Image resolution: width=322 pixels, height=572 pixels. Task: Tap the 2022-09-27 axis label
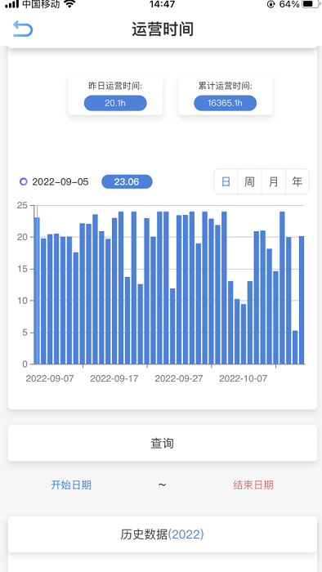(x=179, y=378)
